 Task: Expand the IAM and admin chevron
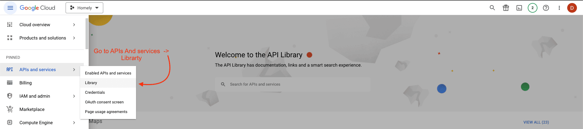74,96
